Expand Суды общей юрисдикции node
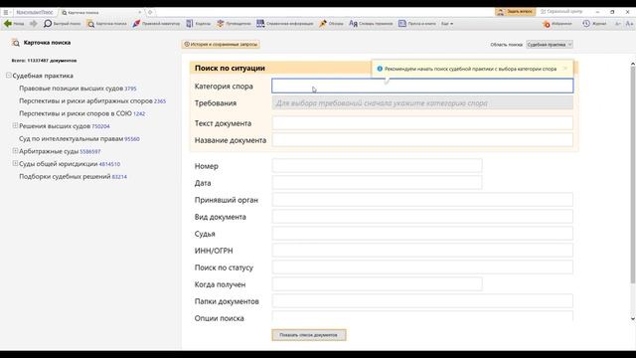Screen dimensions: 636x358 click(15, 163)
